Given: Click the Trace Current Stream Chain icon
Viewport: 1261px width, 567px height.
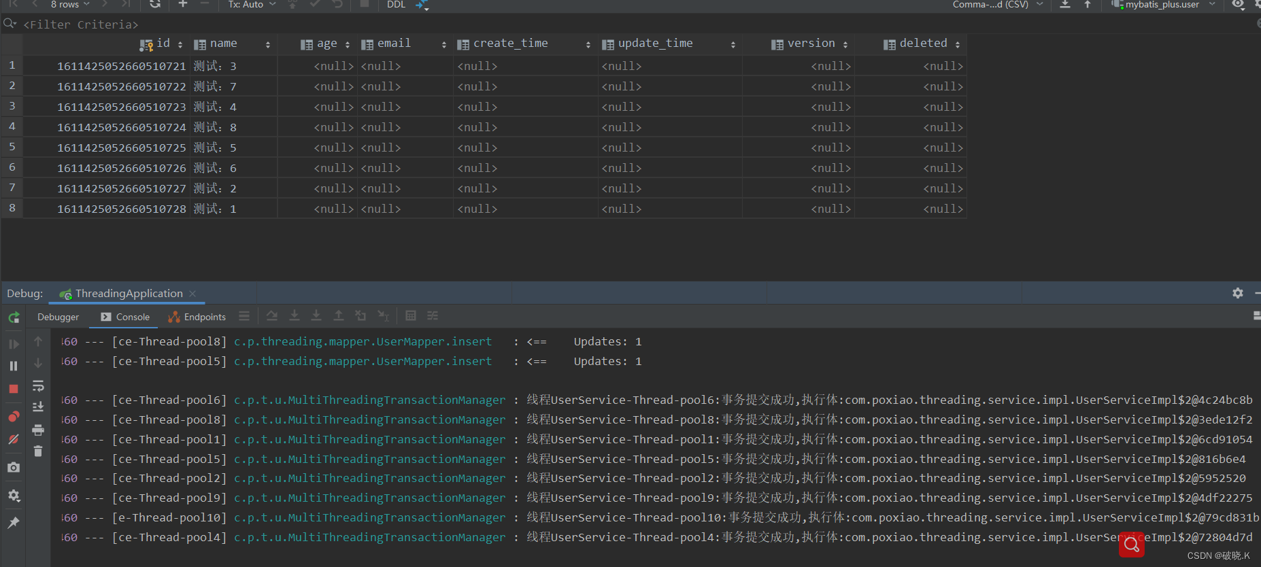Looking at the screenshot, I should (433, 316).
